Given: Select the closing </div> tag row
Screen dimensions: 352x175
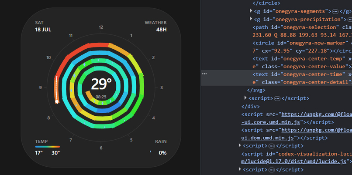Looking at the screenshot, I should click(251, 106).
